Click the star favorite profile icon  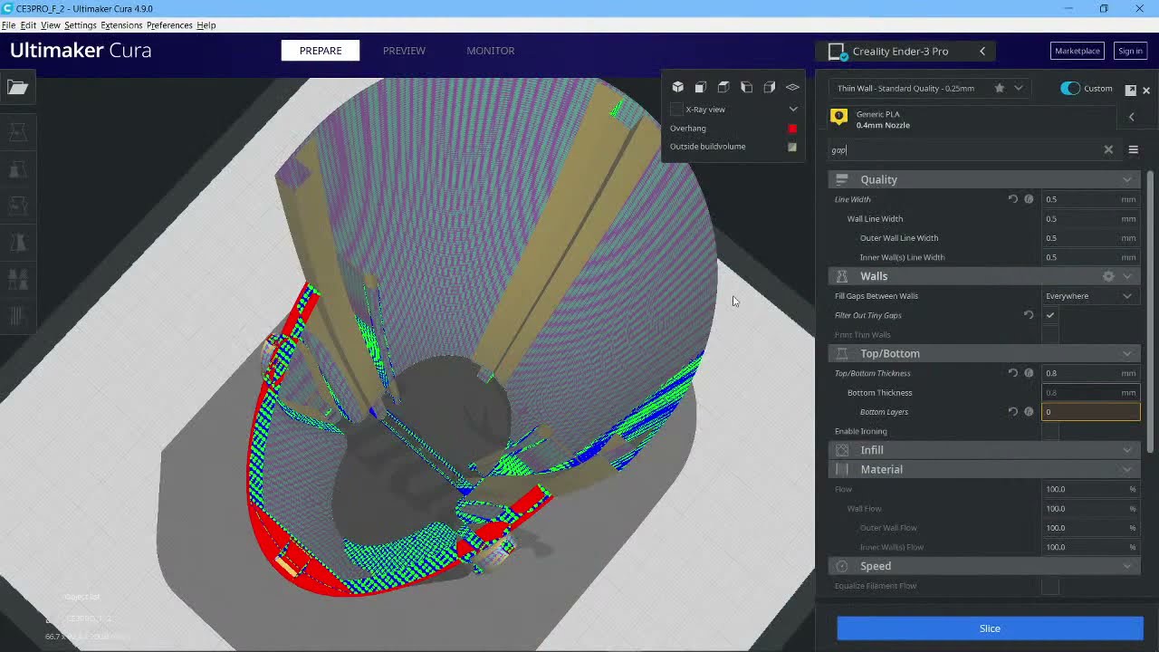[1000, 88]
